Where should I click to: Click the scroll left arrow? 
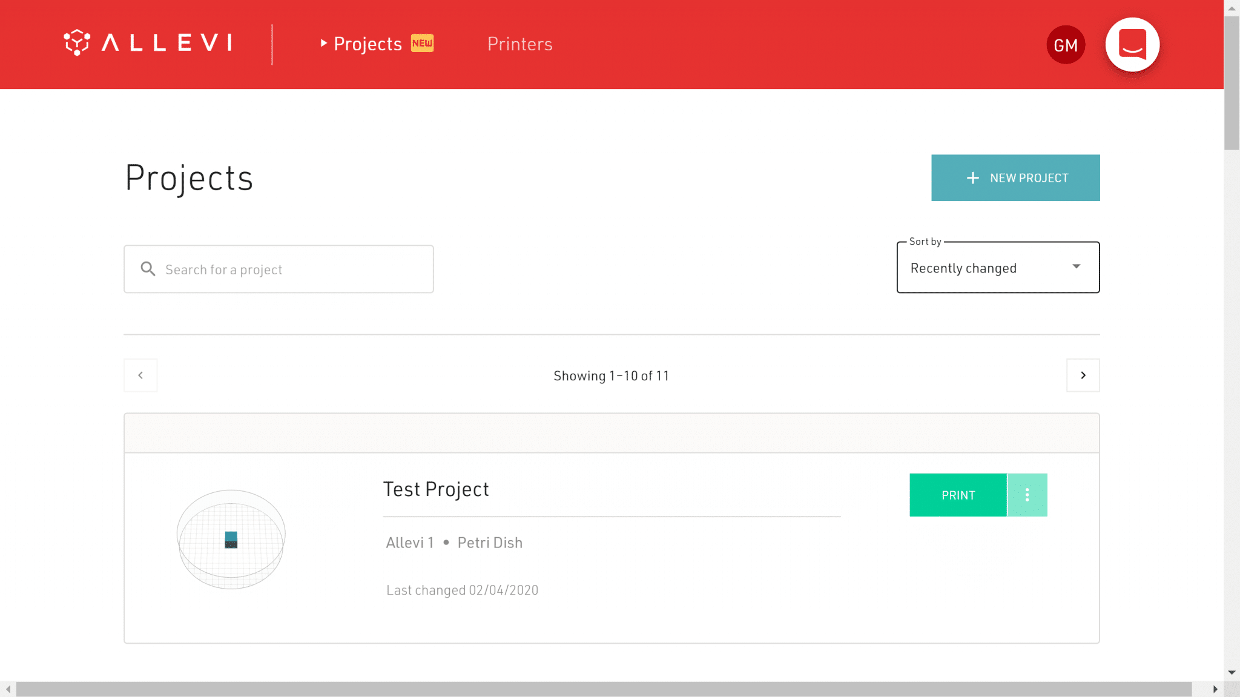click(8, 689)
